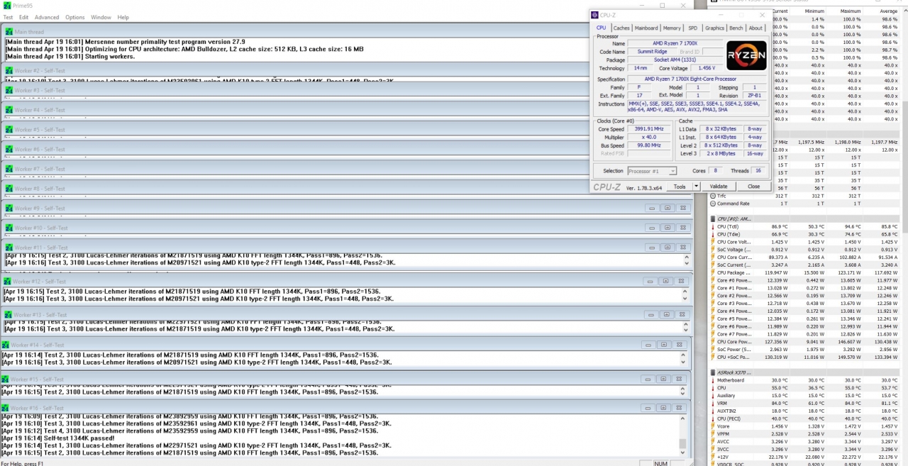
Task: Open the Processor #1 selection dropdown
Action: pyautogui.click(x=652, y=171)
